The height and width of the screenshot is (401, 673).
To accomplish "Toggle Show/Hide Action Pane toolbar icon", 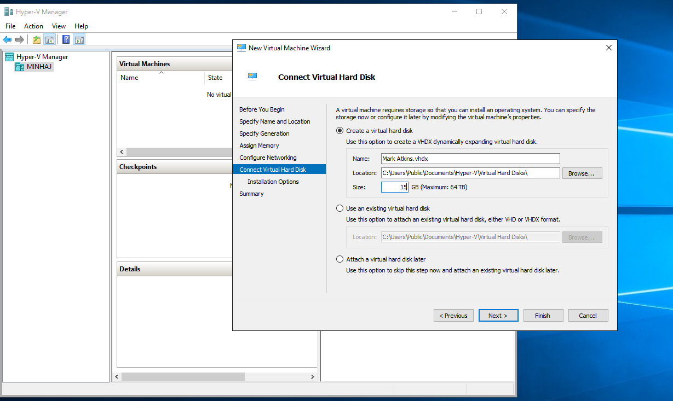I will 79,39.
